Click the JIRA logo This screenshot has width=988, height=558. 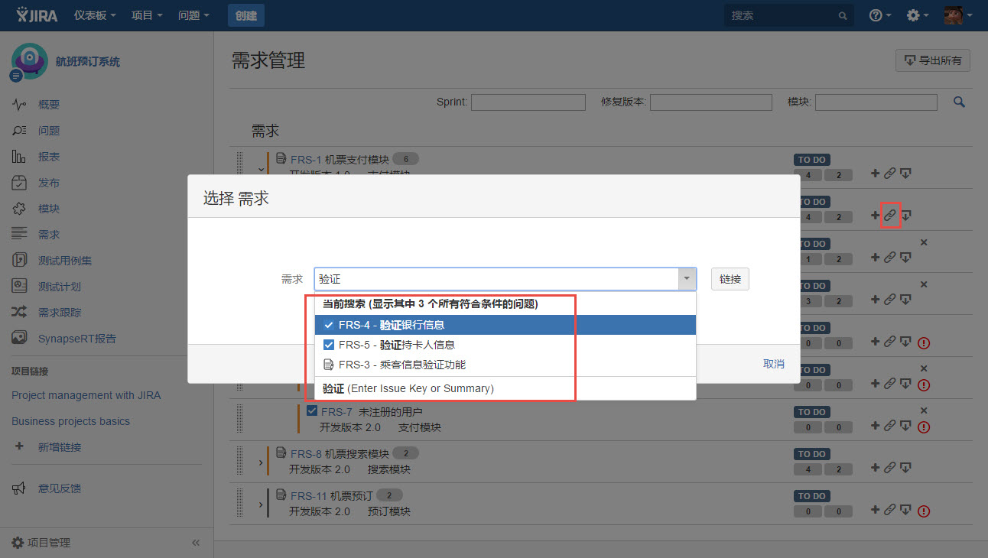(37, 15)
